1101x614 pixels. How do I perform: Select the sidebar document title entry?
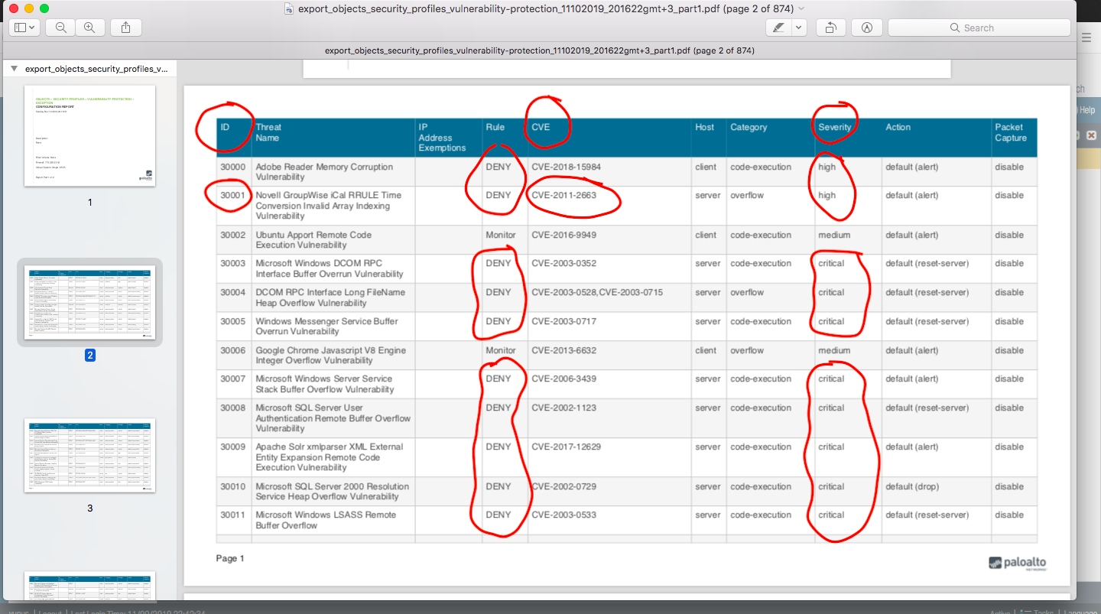coord(96,69)
